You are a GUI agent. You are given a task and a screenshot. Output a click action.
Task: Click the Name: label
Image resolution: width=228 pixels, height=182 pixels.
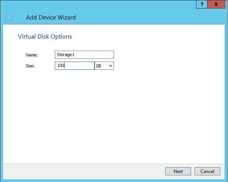point(32,55)
